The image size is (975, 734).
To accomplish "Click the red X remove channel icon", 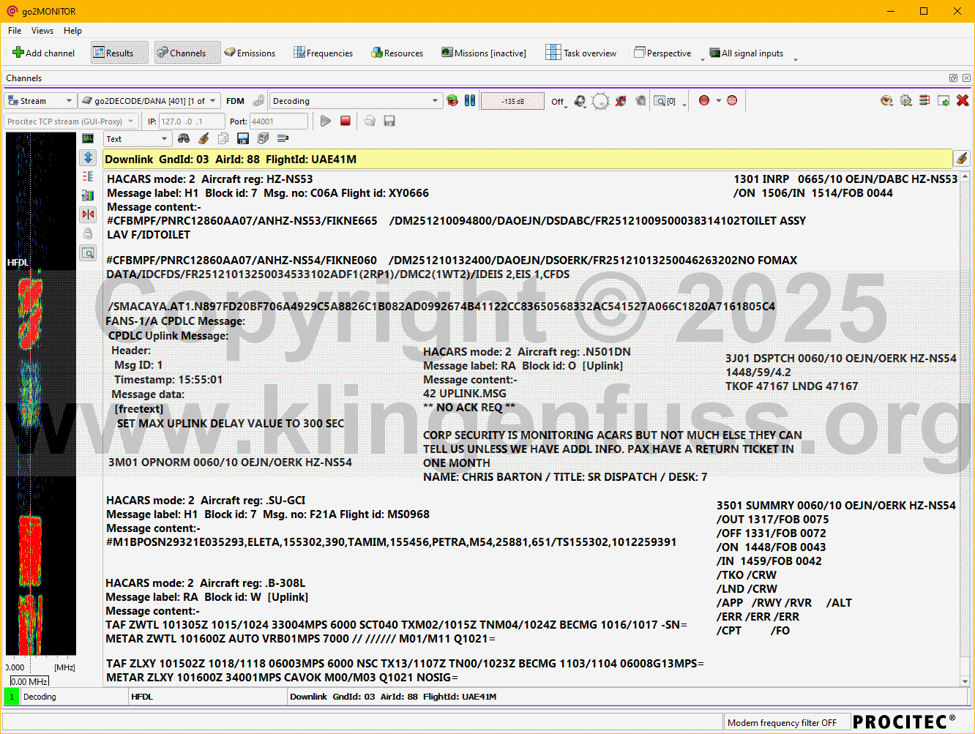I will pyautogui.click(x=963, y=100).
